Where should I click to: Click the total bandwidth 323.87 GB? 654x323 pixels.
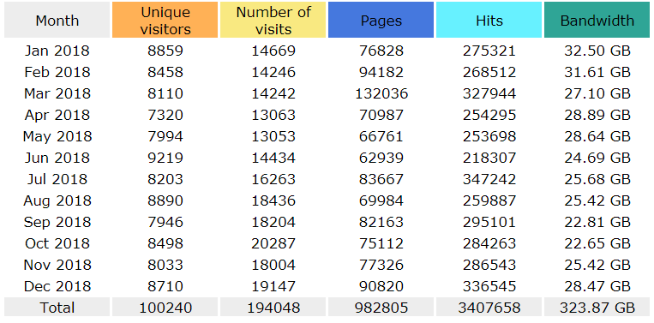coord(597,308)
